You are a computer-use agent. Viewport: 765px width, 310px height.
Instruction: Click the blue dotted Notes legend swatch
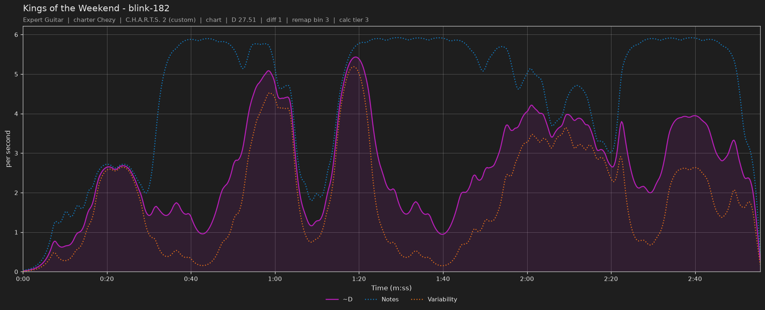(x=372, y=300)
